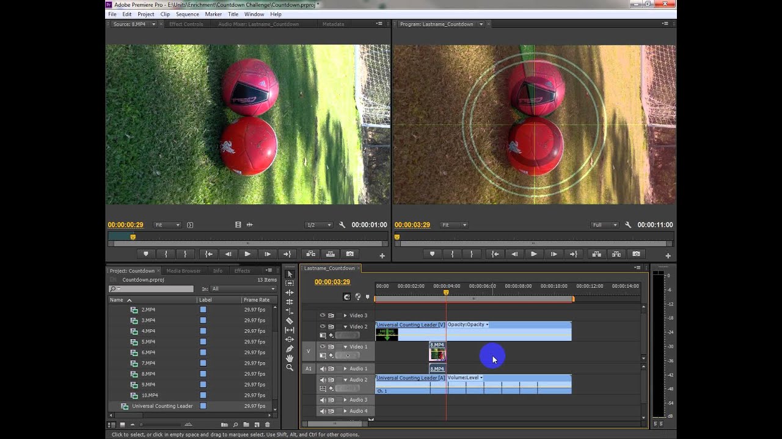Mute the Audio 1 track speaker toggle
Screen dimensions: 782x439
coord(323,369)
